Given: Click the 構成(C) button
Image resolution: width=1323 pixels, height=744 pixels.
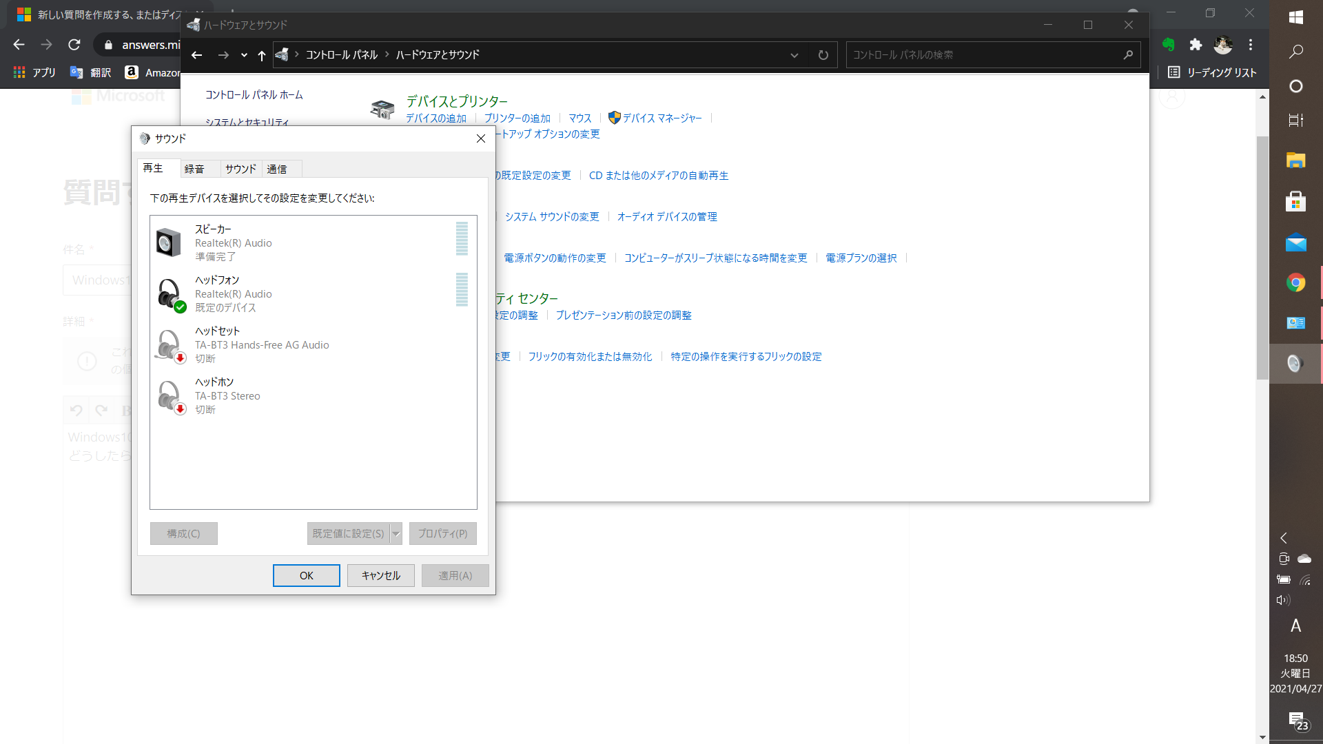Looking at the screenshot, I should [183, 533].
